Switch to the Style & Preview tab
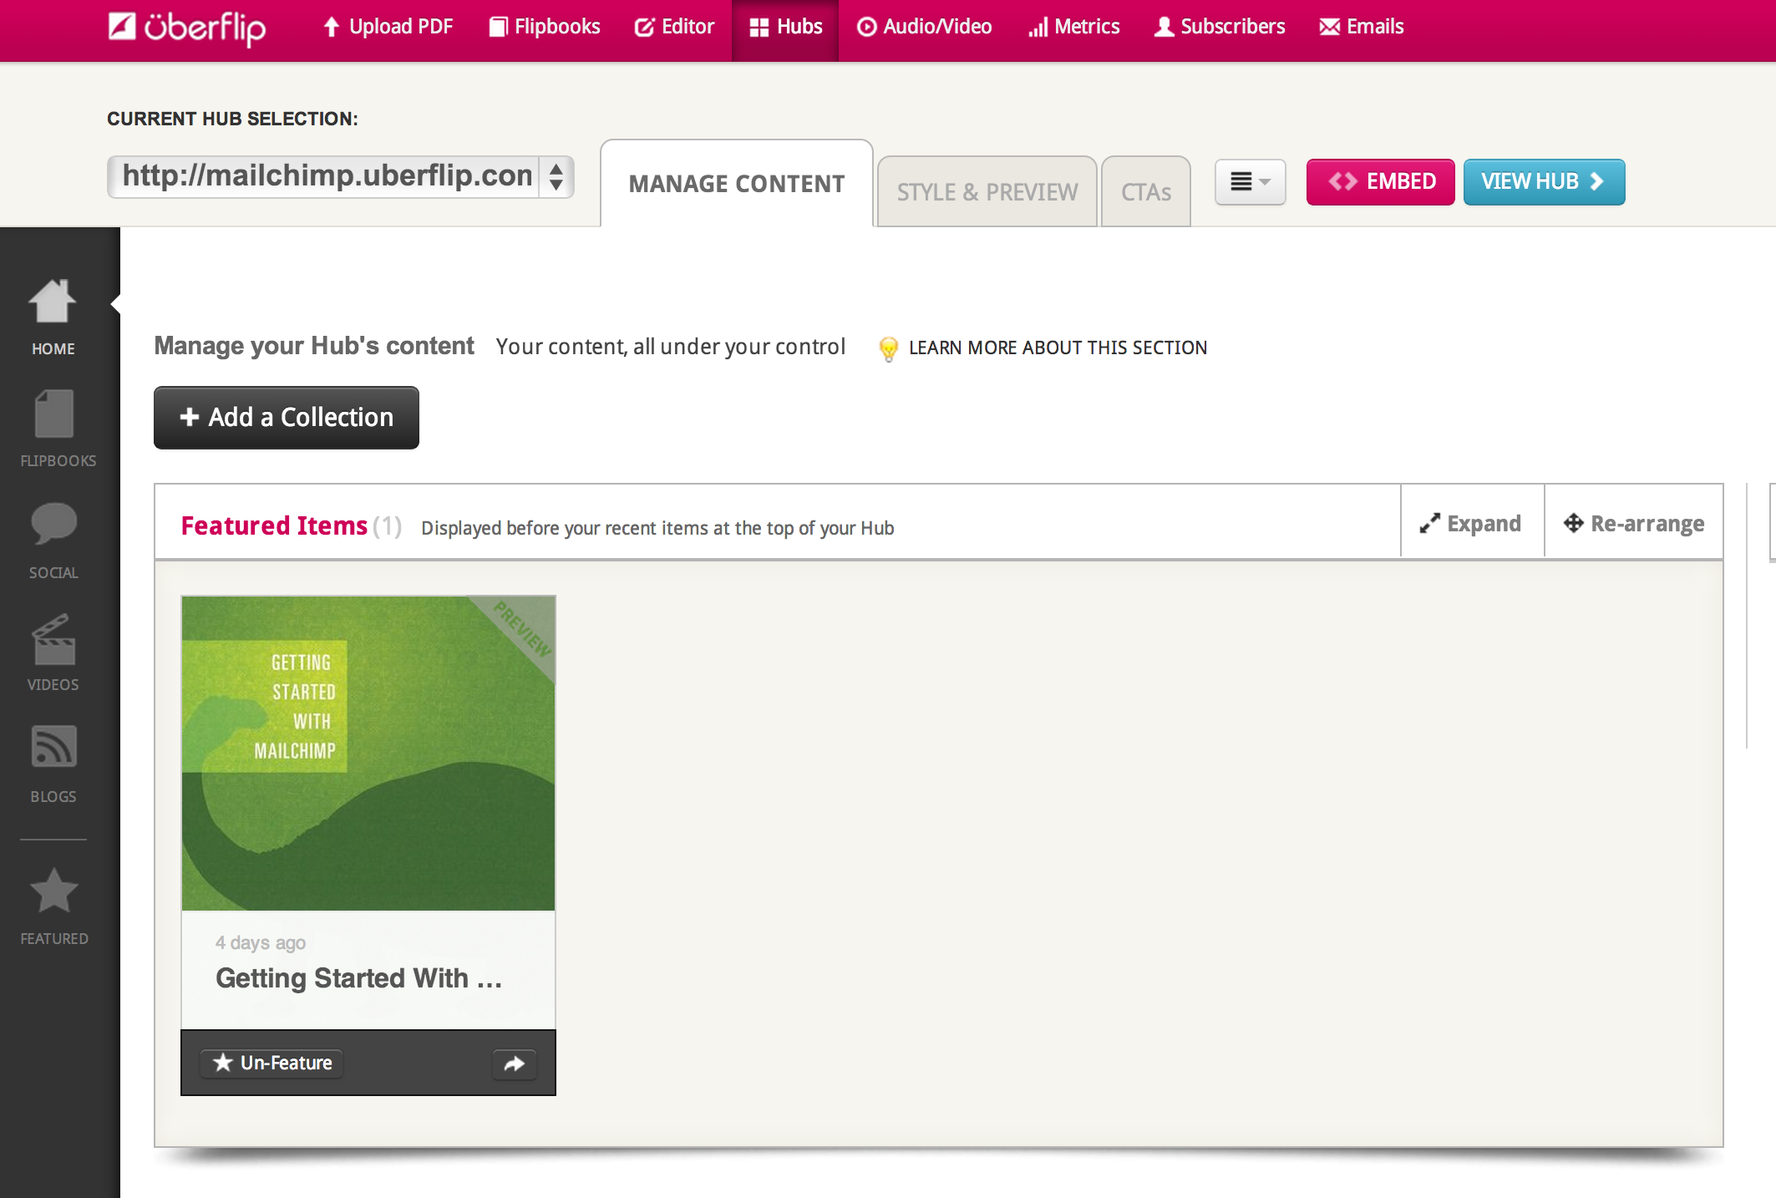The width and height of the screenshot is (1776, 1198). [x=987, y=192]
